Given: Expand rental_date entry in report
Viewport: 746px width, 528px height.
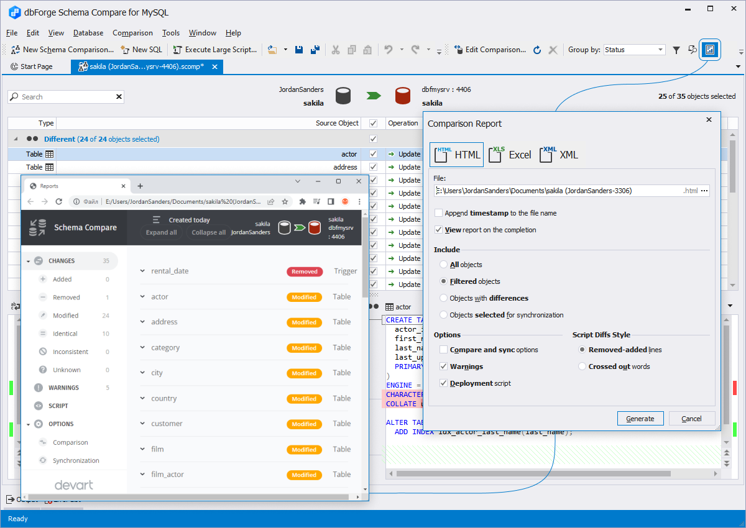Looking at the screenshot, I should [x=142, y=271].
